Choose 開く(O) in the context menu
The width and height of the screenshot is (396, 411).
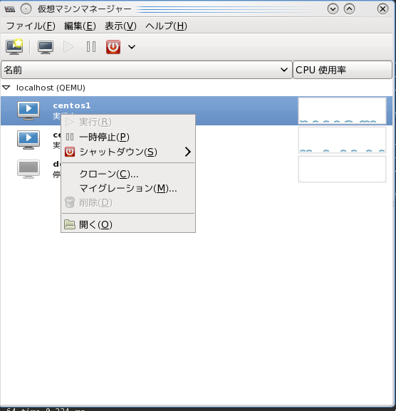[x=128, y=224]
